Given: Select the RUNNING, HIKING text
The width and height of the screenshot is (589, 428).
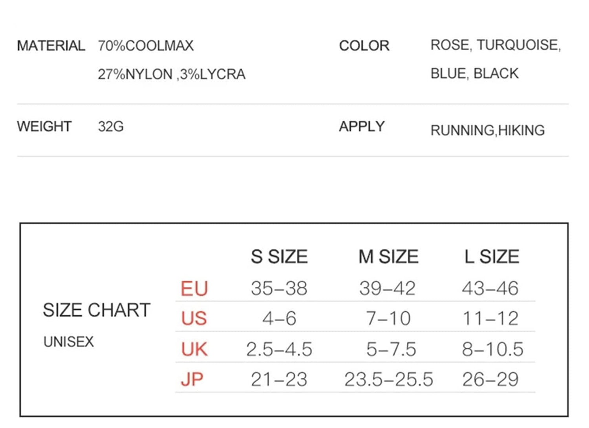Looking at the screenshot, I should pyautogui.click(x=487, y=130).
